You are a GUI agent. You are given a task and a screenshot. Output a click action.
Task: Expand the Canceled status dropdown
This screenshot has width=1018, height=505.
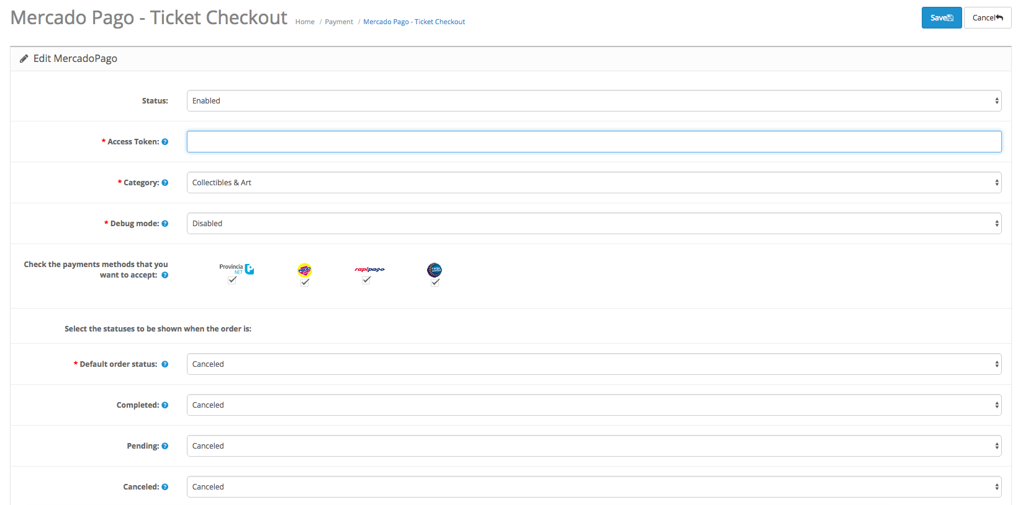click(x=594, y=487)
